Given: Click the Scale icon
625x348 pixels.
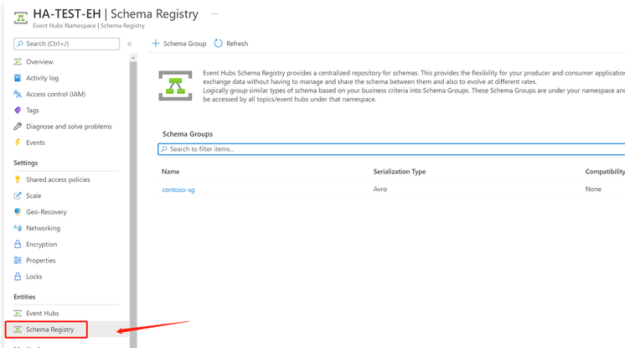Looking at the screenshot, I should coord(18,195).
